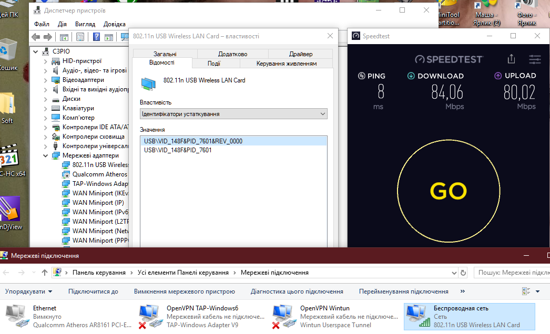Click the change view icon in Network Connections
Image resolution: width=550 pixels, height=334 pixels.
point(526,291)
